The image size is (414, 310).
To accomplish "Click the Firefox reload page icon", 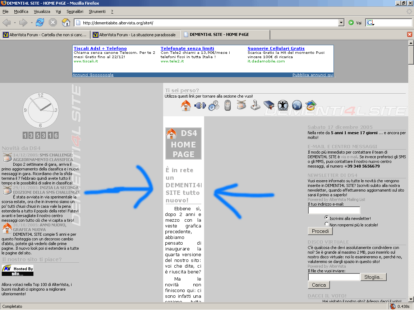I will (x=40, y=23).
